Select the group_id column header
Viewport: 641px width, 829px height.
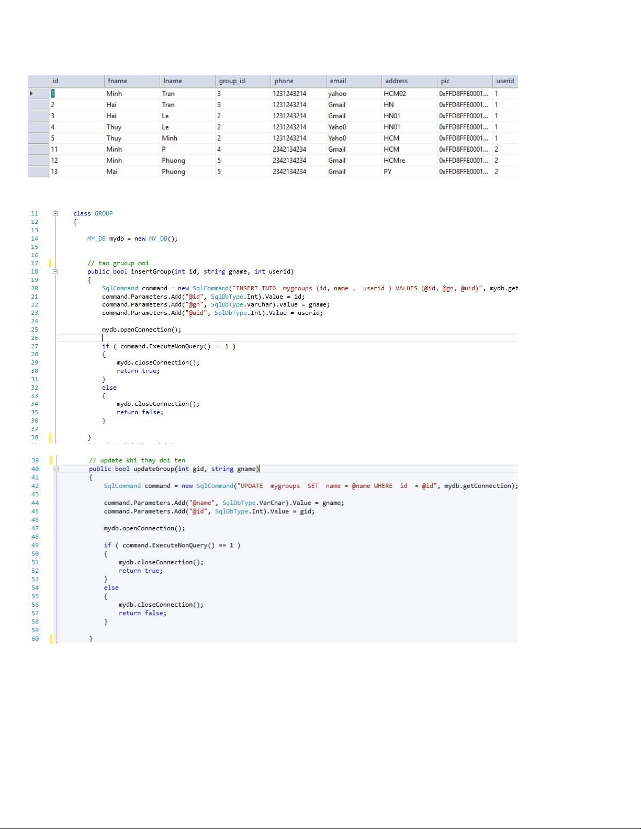click(x=243, y=81)
